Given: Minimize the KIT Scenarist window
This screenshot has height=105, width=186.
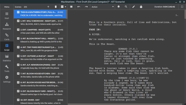Looking at the screenshot, I should pos(176,2).
